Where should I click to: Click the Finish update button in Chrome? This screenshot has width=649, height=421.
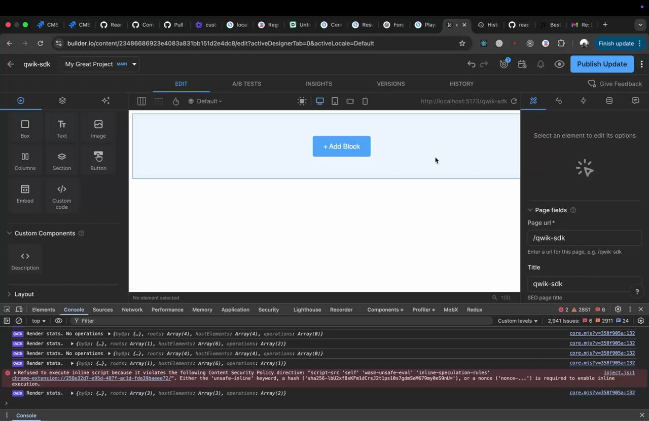point(619,44)
